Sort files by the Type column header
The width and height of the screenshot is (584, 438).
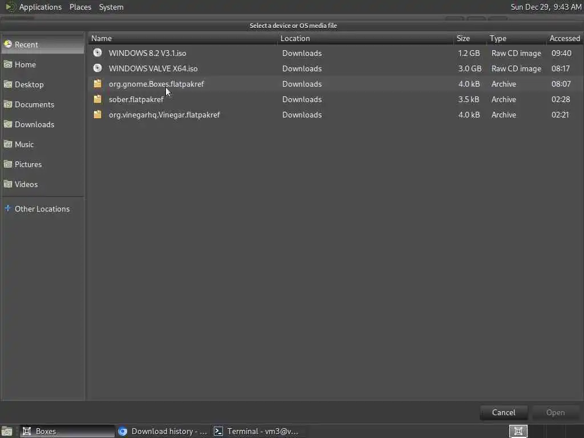517,38
